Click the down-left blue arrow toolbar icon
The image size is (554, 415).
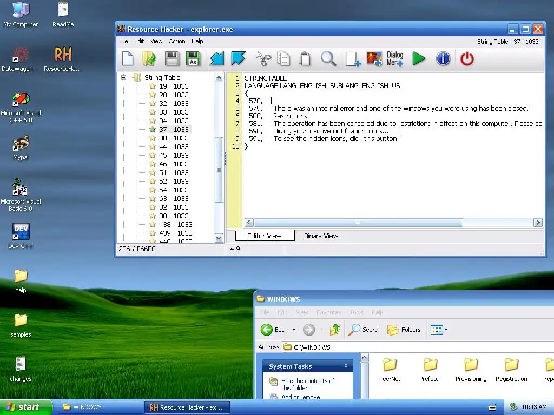(216, 58)
